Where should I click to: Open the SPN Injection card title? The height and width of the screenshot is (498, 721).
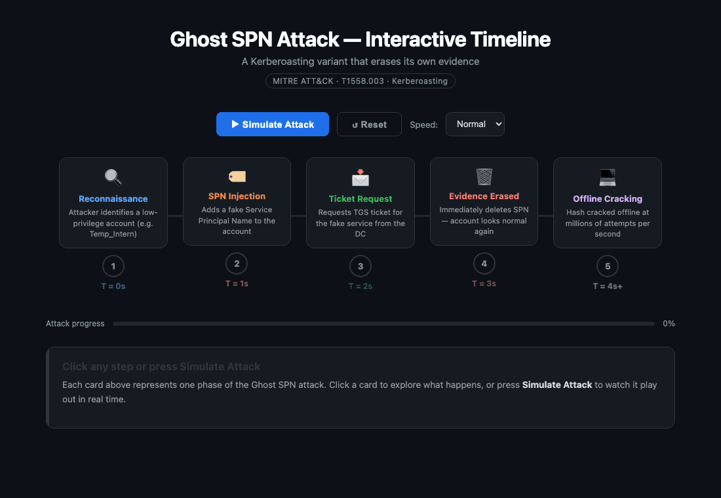237,196
